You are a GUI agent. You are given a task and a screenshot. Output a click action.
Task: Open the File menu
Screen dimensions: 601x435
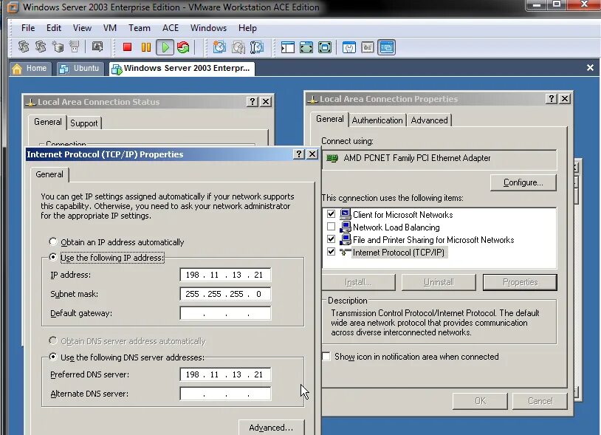(x=28, y=28)
